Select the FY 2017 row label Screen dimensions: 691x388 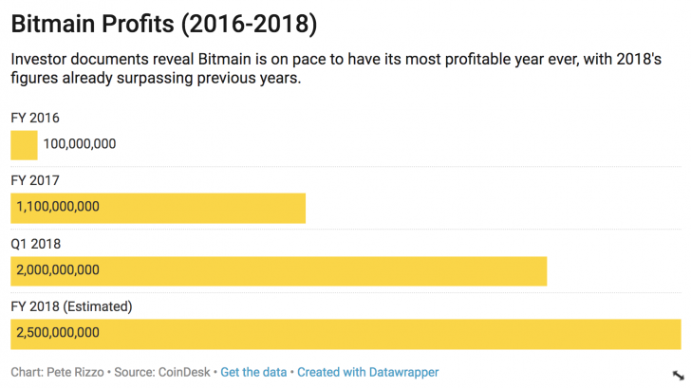[x=35, y=180]
